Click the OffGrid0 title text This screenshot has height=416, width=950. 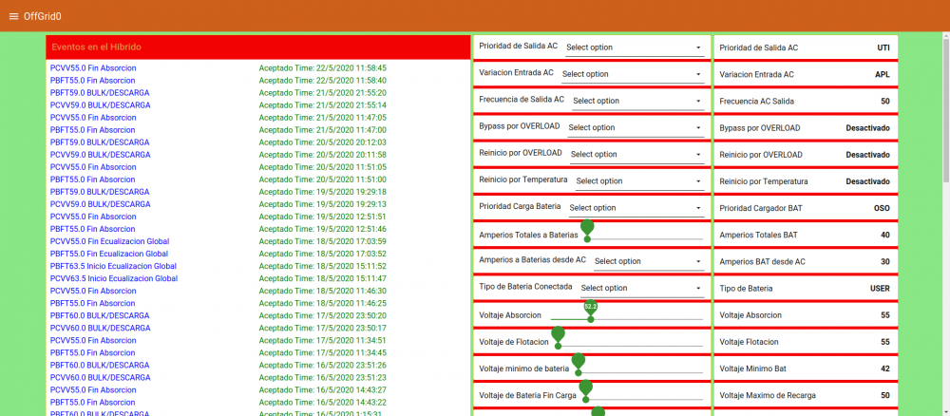(x=43, y=16)
